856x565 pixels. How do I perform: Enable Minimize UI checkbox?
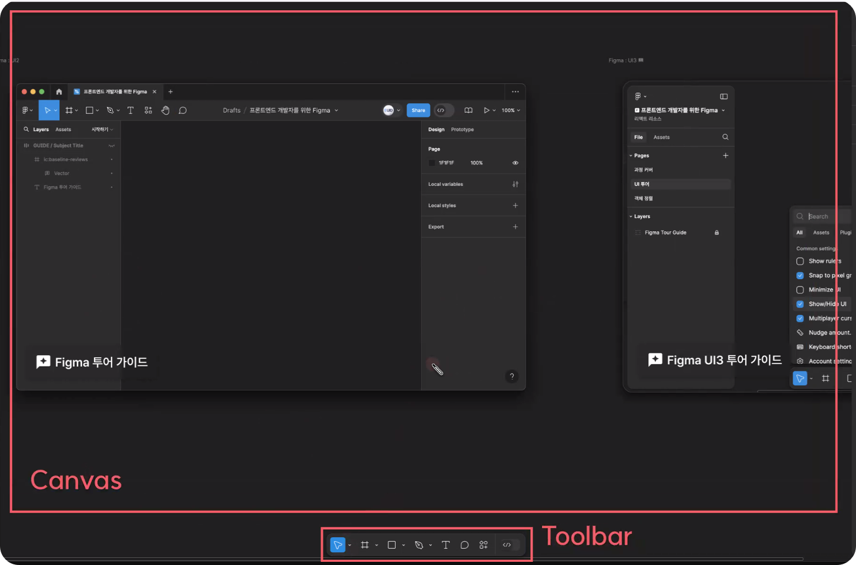[x=800, y=290]
